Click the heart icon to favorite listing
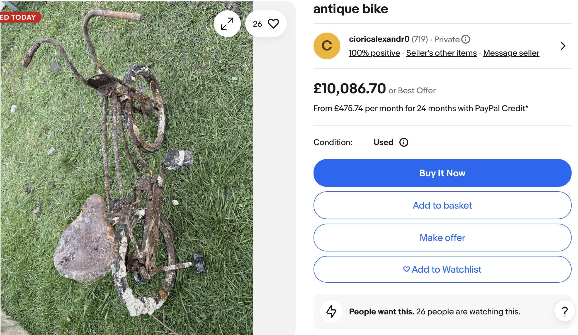The height and width of the screenshot is (335, 578). click(x=273, y=24)
